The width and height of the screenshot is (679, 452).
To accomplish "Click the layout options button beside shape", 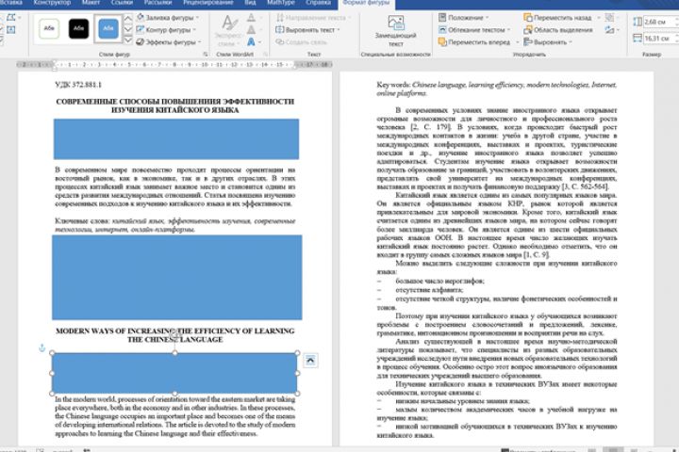I will (310, 361).
